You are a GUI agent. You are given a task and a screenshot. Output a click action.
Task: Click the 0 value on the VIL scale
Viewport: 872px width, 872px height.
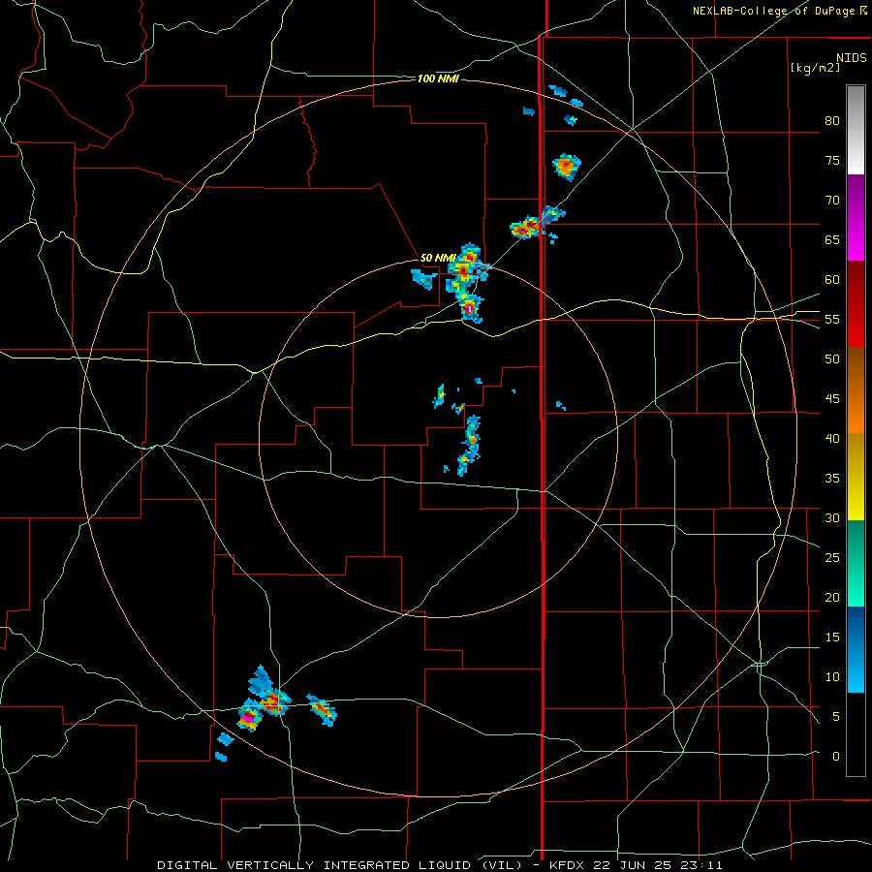836,757
